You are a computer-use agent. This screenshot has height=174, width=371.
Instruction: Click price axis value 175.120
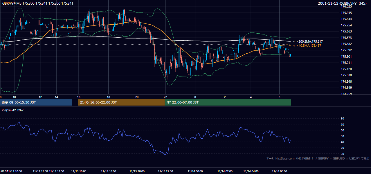point(347,69)
